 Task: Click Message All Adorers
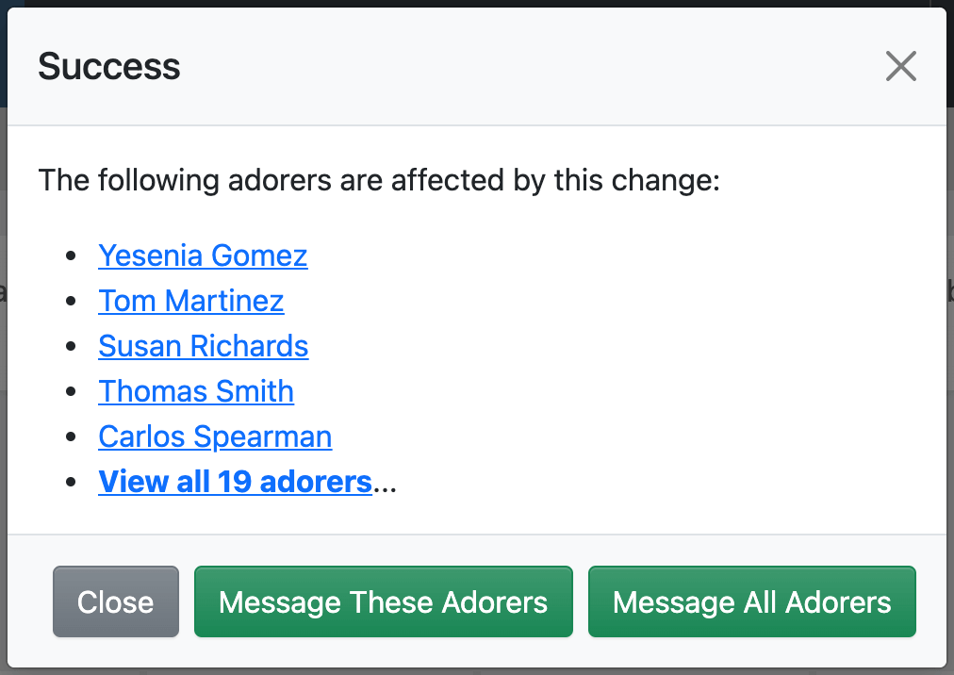(x=751, y=602)
